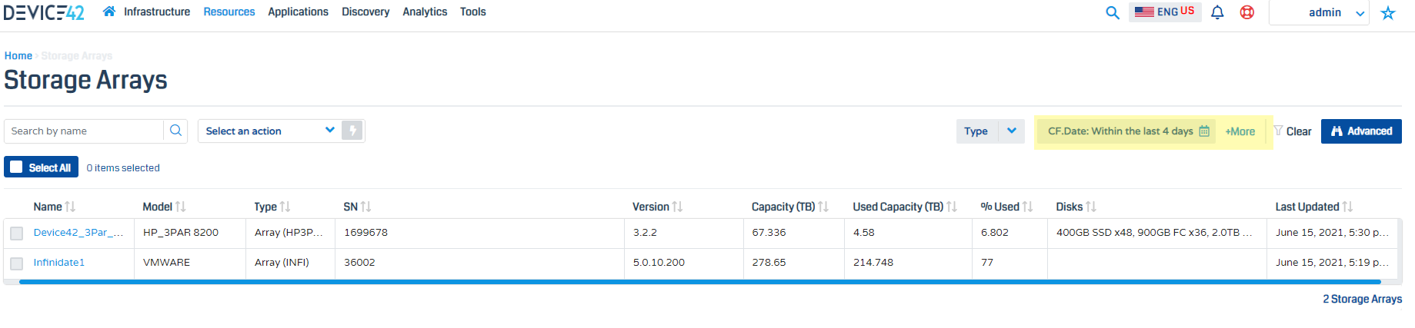Open calendar icon in CF.Date filter
Image resolution: width=1415 pixels, height=328 pixels.
click(1204, 131)
